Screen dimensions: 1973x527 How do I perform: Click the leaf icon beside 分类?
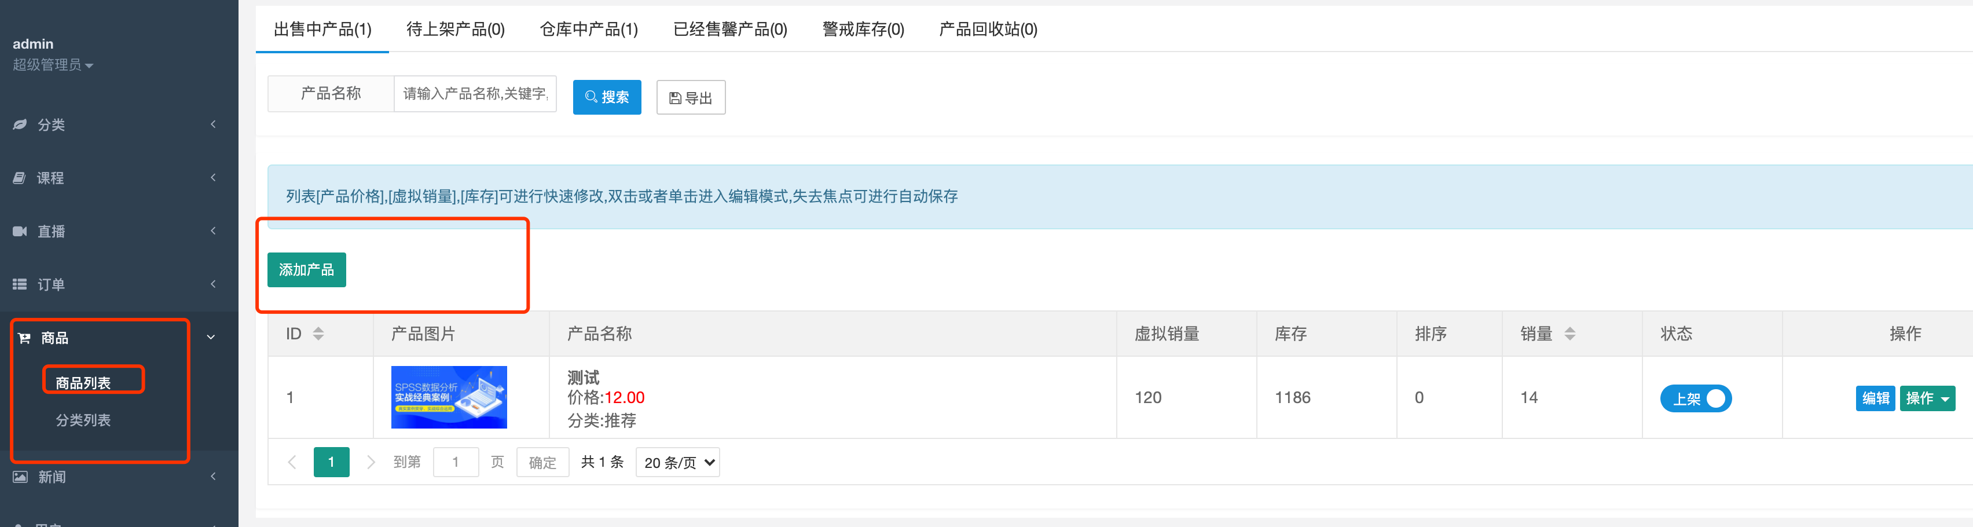click(x=20, y=124)
